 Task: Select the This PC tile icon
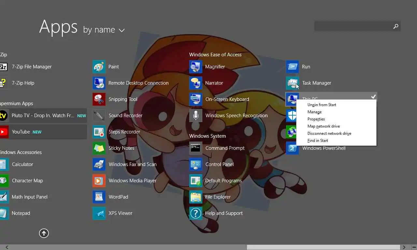(x=293, y=99)
